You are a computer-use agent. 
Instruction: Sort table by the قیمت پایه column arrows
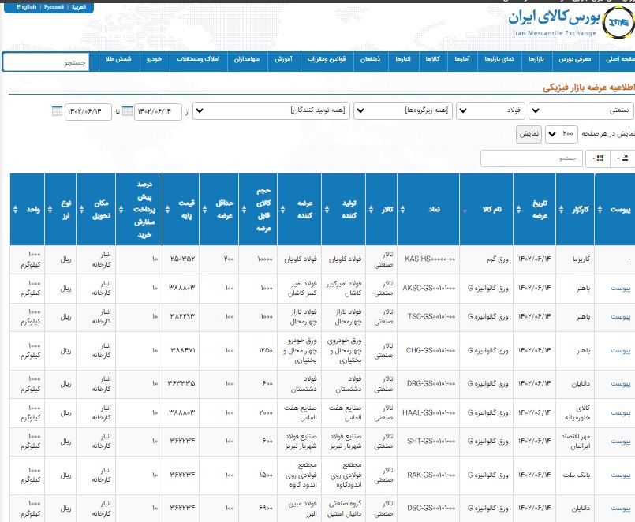pyautogui.click(x=168, y=210)
